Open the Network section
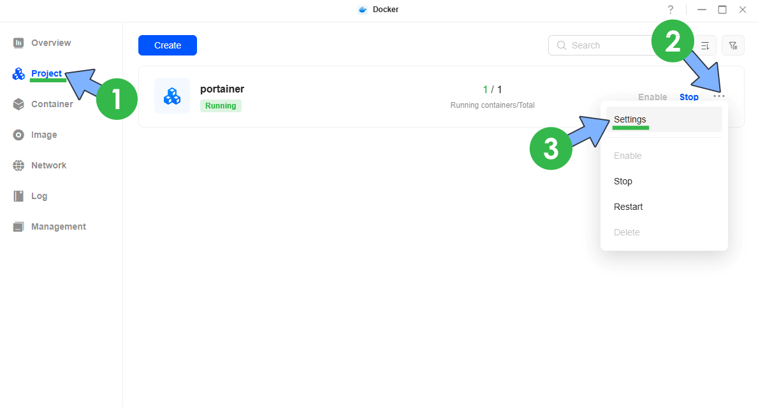The image size is (758, 407). pos(48,165)
